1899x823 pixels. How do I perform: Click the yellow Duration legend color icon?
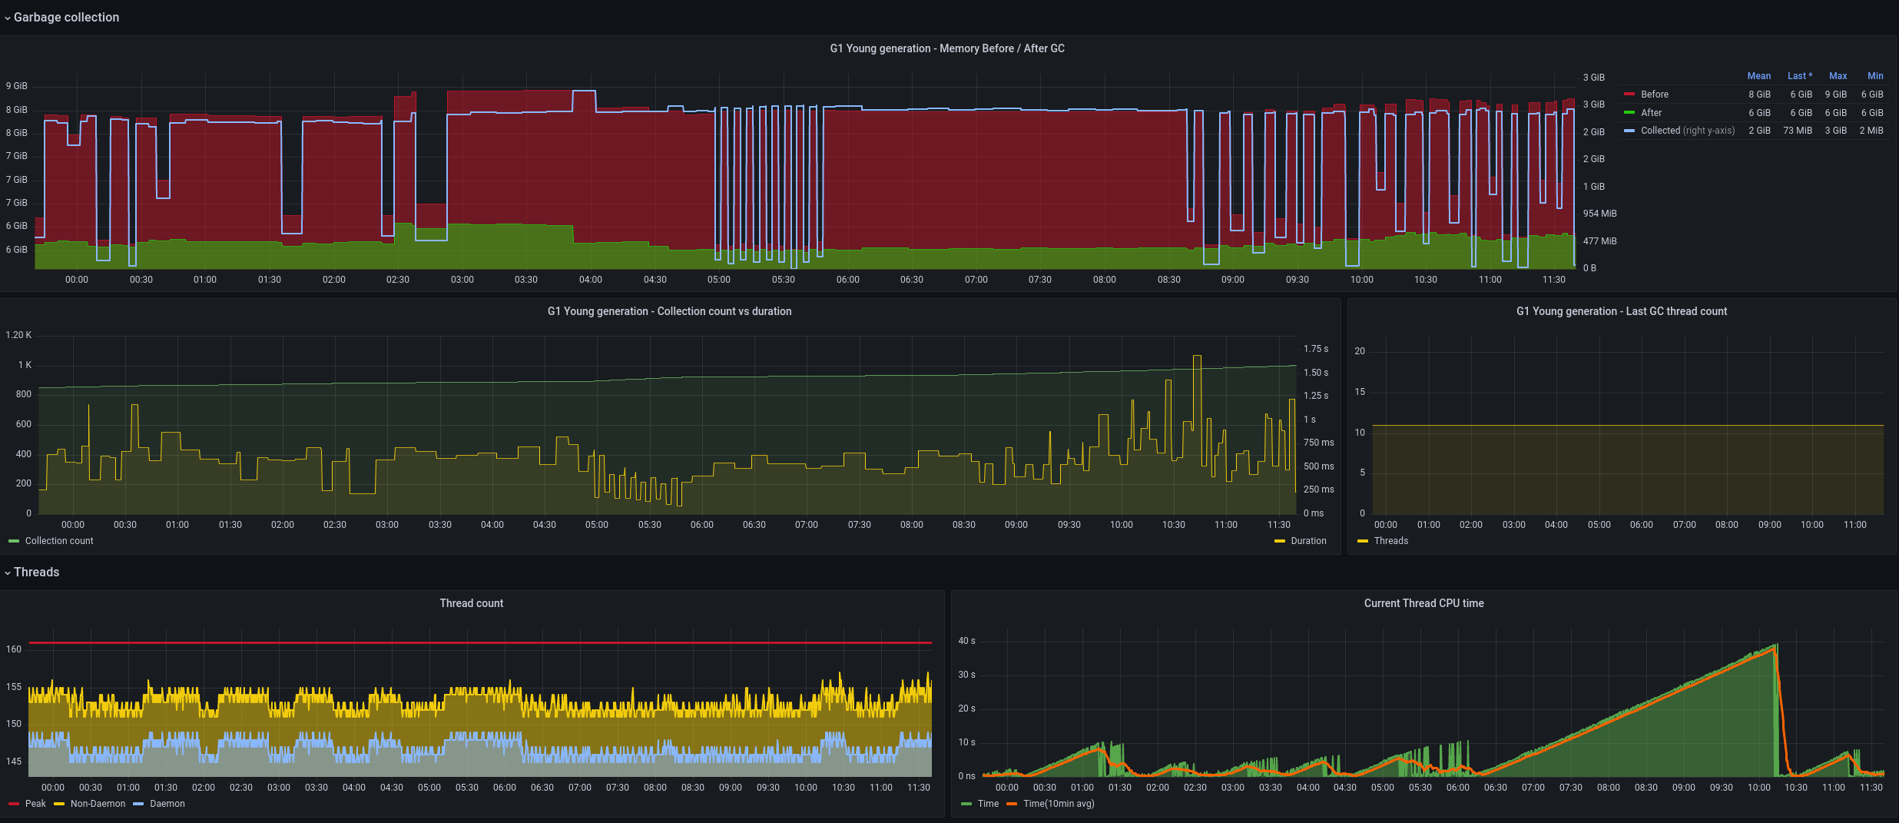coord(1280,541)
